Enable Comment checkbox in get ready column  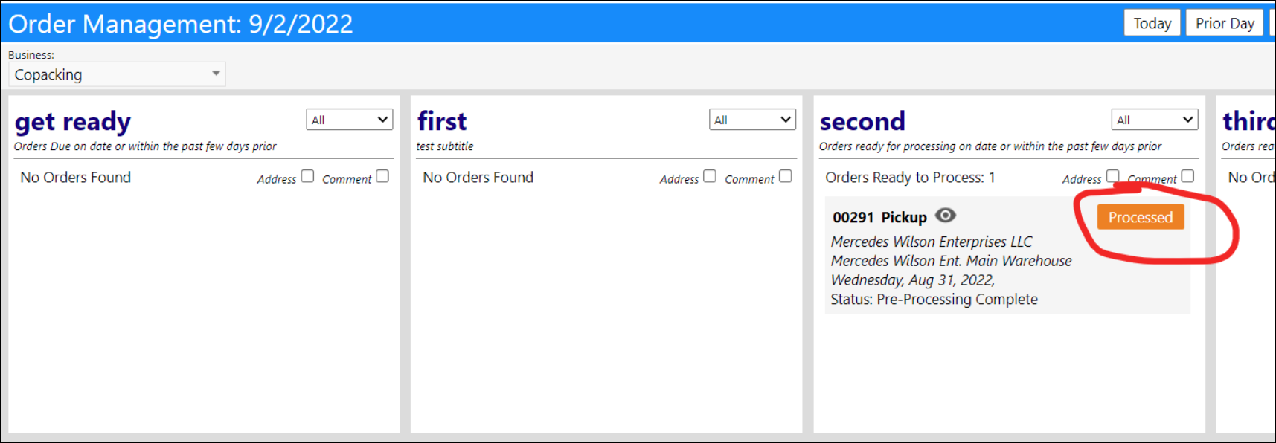tap(382, 176)
